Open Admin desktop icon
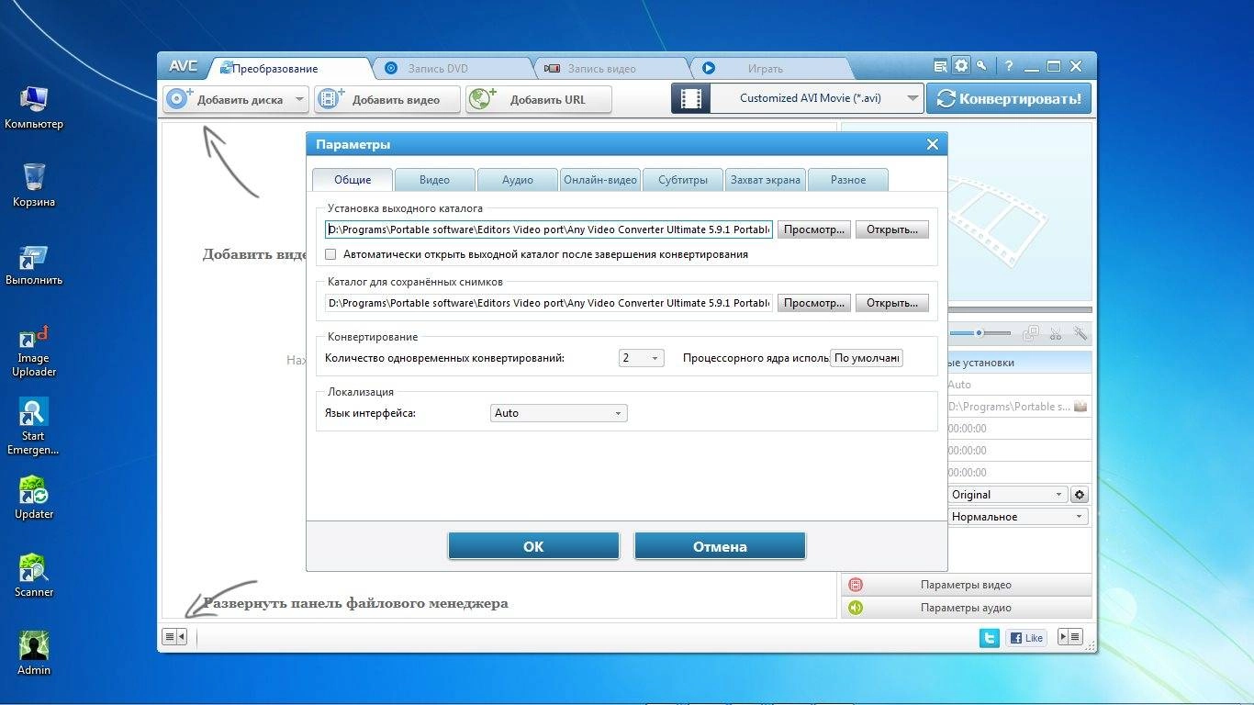1254x705 pixels. point(34,654)
